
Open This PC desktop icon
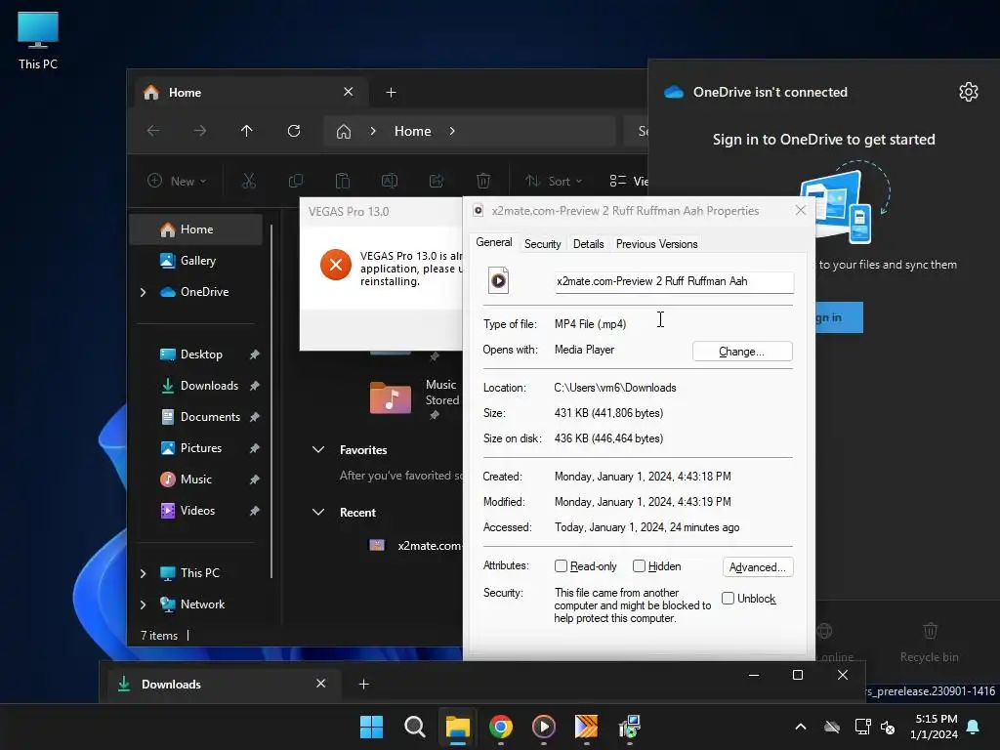tap(38, 41)
